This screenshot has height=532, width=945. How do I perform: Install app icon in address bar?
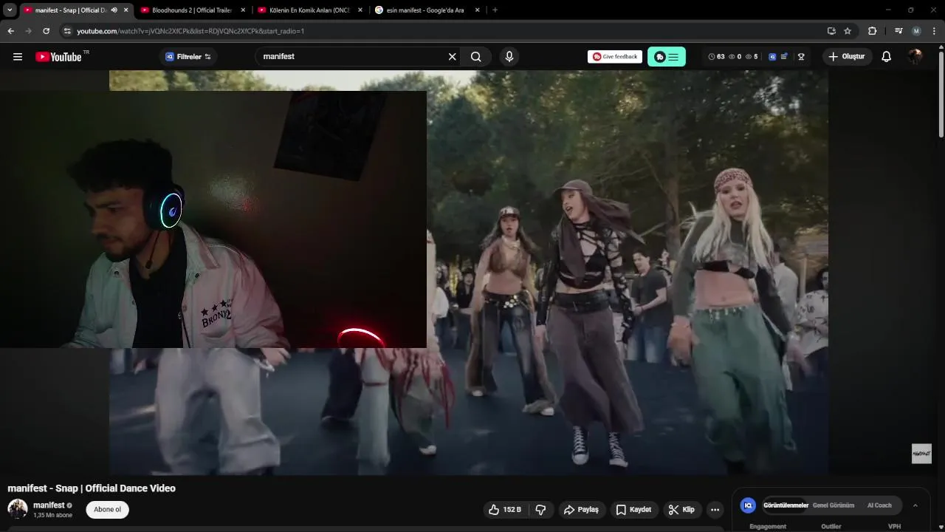(831, 31)
